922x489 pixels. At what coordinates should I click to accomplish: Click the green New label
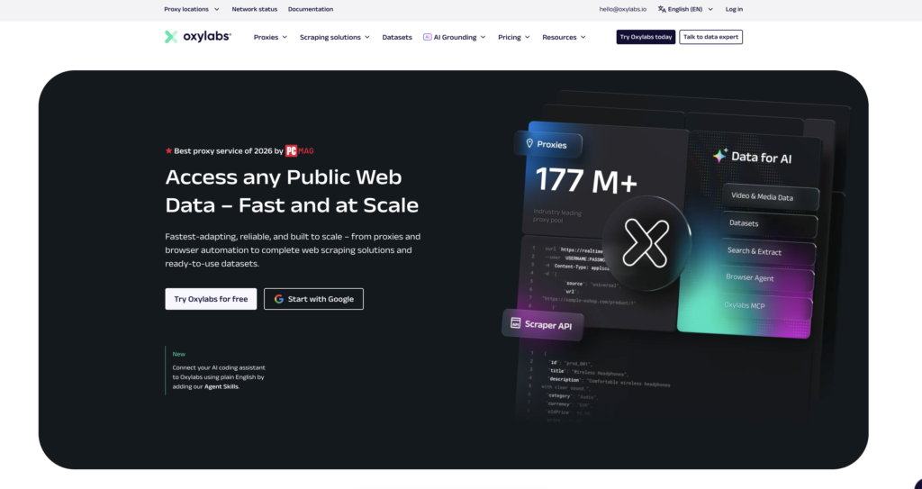[x=179, y=354]
